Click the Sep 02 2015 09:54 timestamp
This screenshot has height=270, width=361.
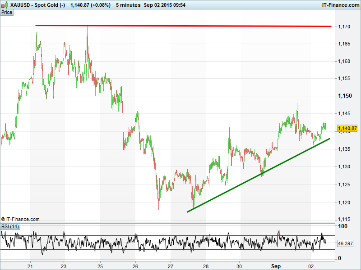click(x=165, y=5)
